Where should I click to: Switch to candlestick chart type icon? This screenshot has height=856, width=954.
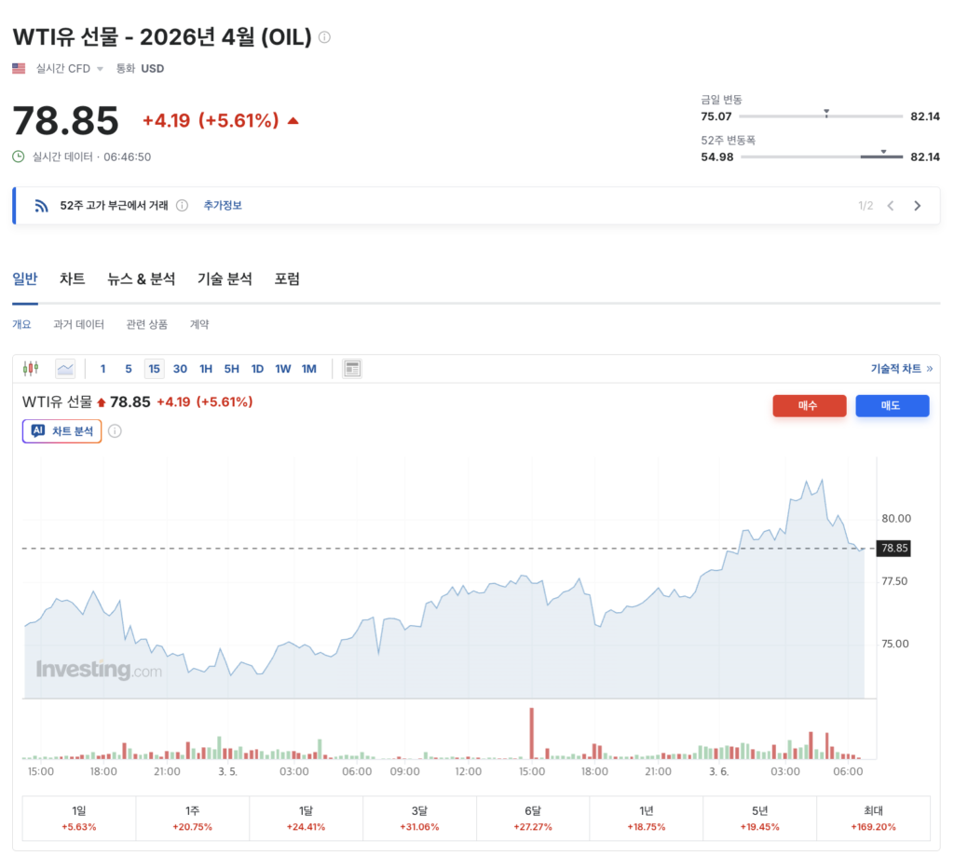[31, 369]
